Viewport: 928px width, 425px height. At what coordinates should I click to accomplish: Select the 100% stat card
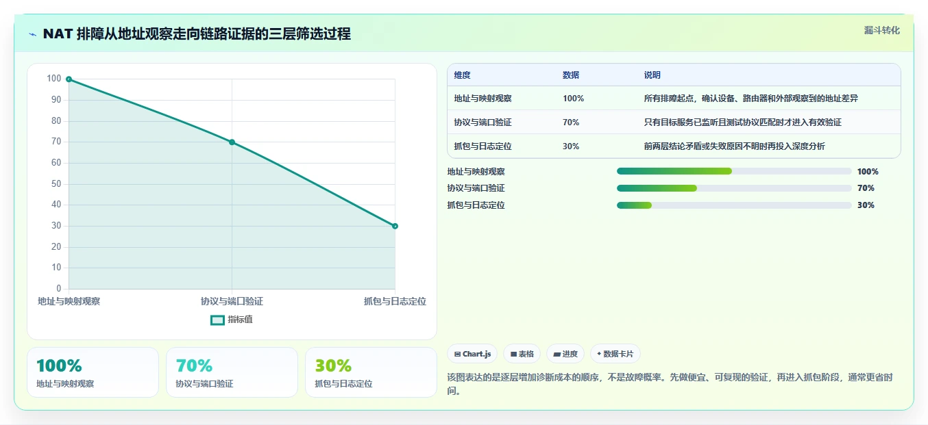(93, 372)
